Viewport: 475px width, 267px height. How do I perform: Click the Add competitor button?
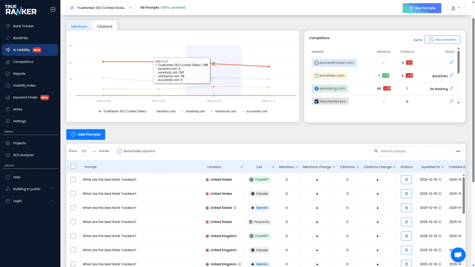(443, 40)
